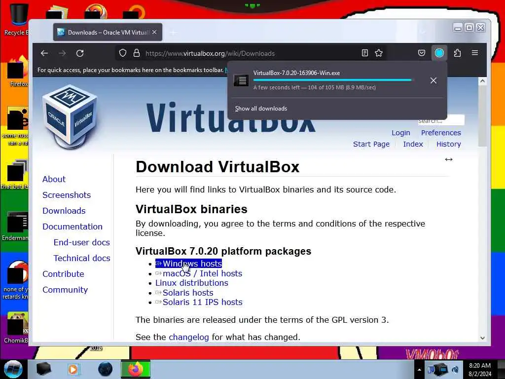Click the page scrollbar down arrow
The height and width of the screenshot is (379, 505).
(x=482, y=338)
